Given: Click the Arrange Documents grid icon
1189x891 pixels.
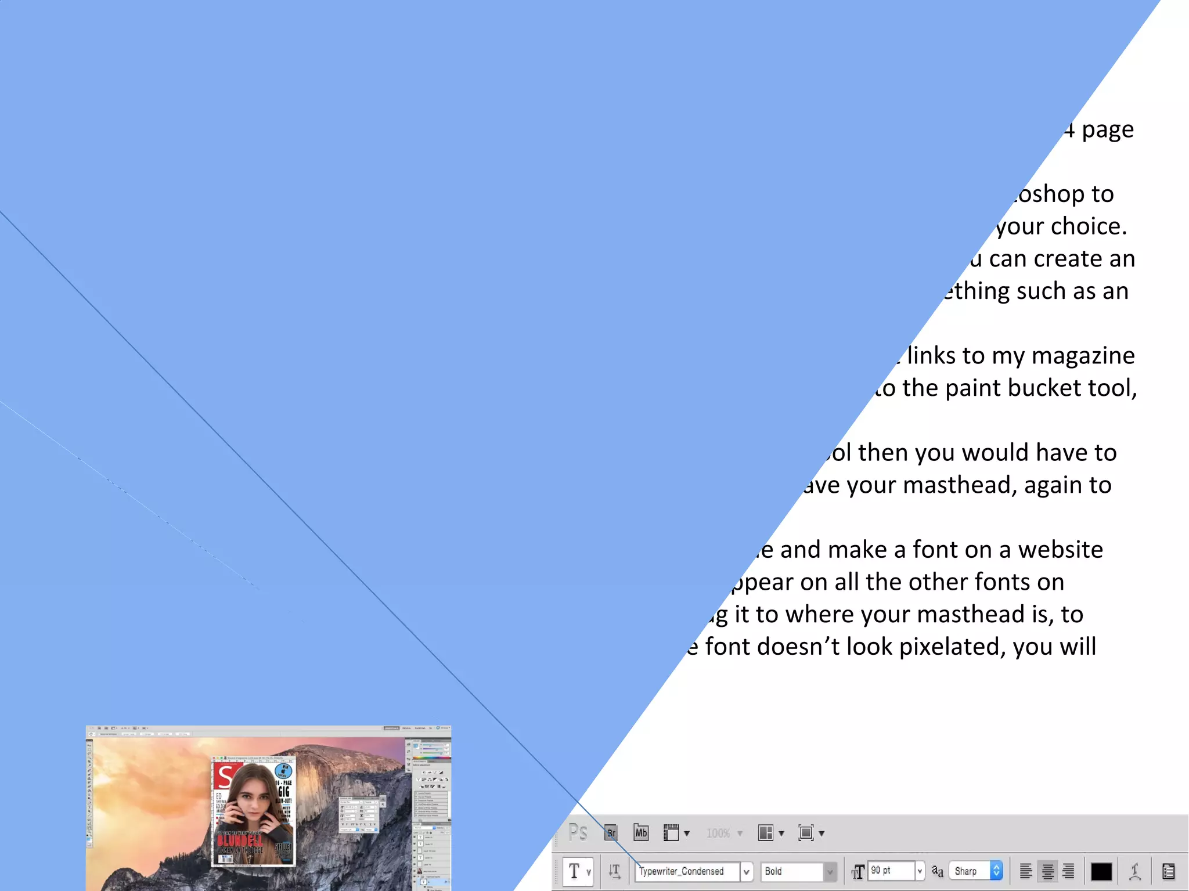Looking at the screenshot, I should coord(766,833).
